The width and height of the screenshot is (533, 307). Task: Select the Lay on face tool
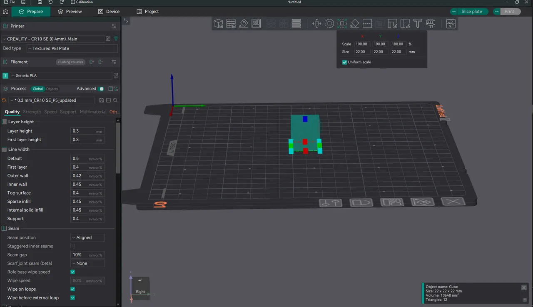[x=355, y=23]
